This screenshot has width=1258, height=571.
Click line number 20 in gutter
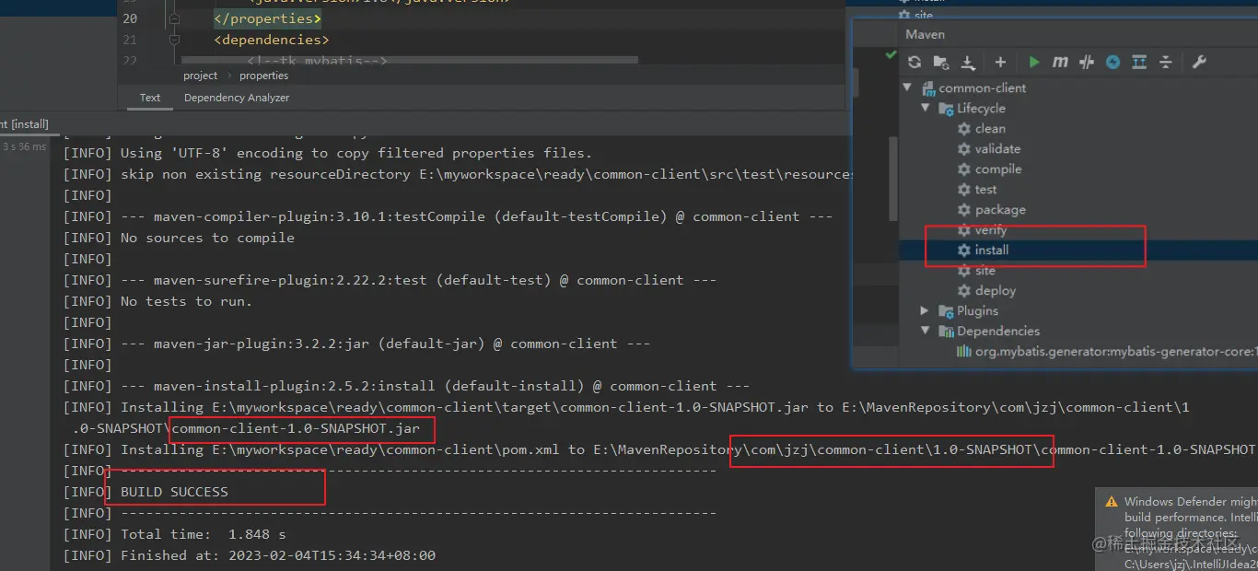pos(130,18)
